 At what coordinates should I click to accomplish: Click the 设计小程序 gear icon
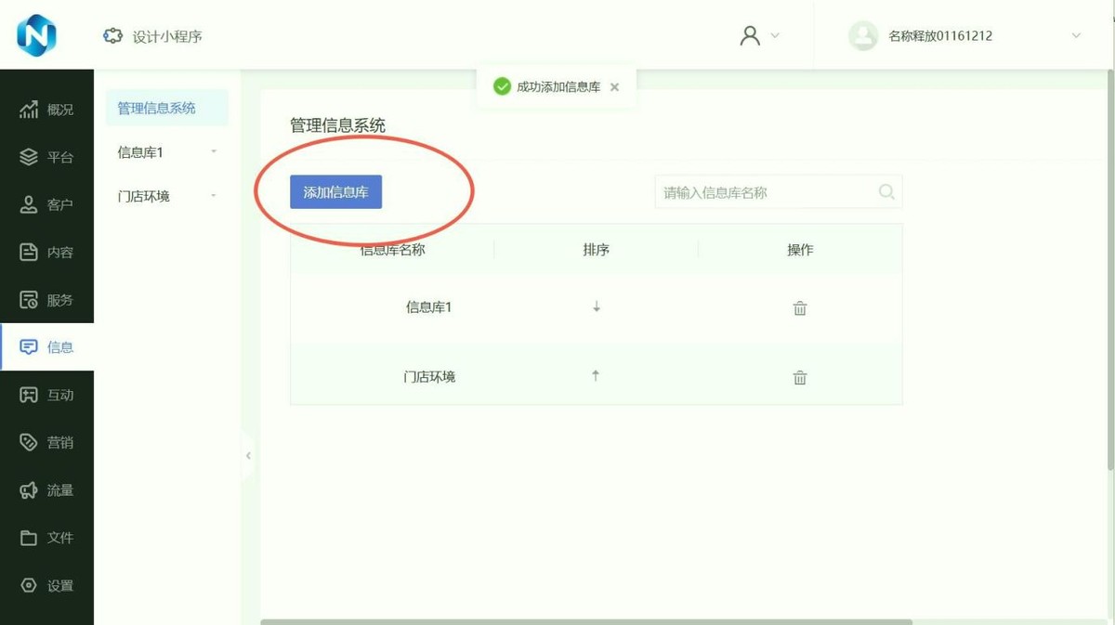(x=112, y=35)
